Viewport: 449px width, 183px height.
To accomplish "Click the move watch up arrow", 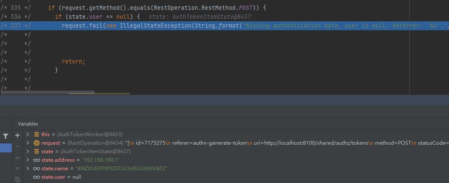I will tap(17, 157).
